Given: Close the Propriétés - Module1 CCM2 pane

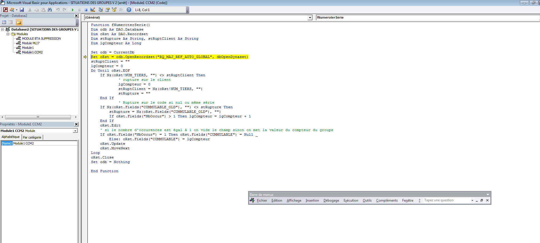Looking at the screenshot, I should pos(76,124).
